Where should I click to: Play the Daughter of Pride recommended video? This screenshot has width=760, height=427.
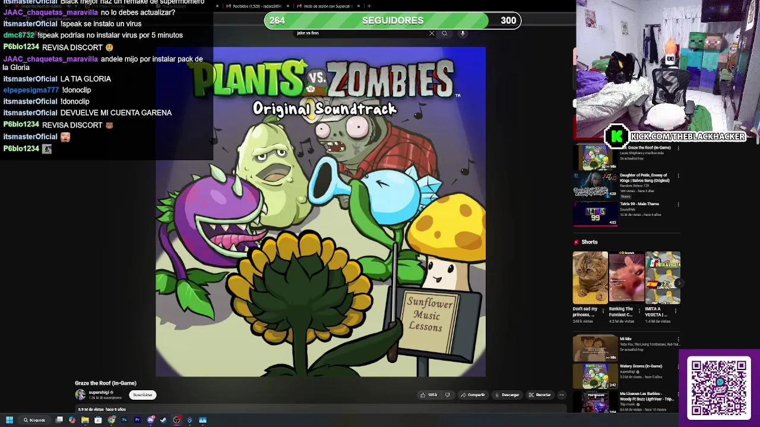595,186
